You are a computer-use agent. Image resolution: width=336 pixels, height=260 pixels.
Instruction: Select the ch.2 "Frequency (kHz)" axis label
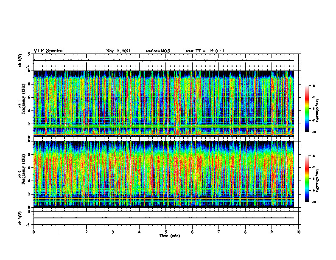[23, 169]
